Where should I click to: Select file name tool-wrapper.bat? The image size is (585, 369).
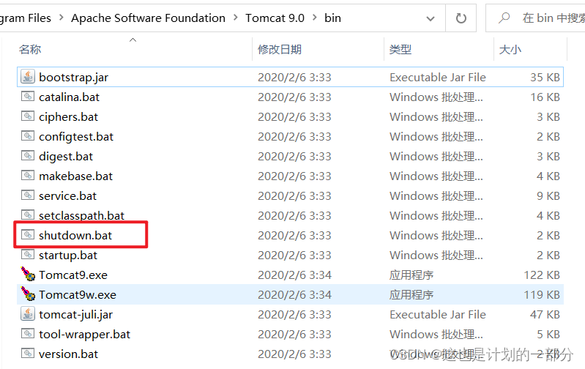click(85, 335)
